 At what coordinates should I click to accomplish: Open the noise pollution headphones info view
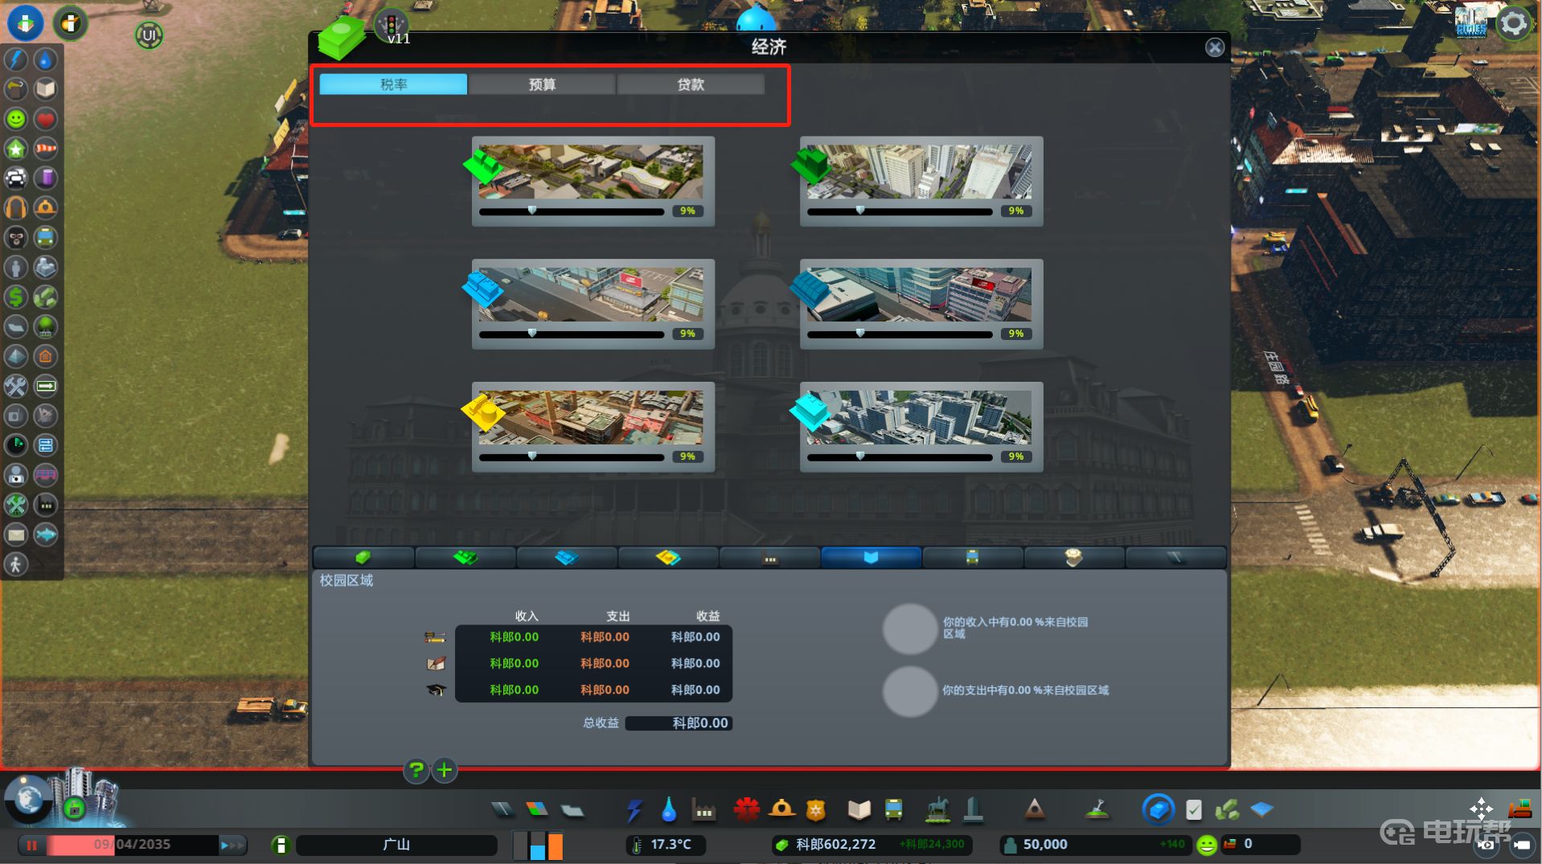16,208
